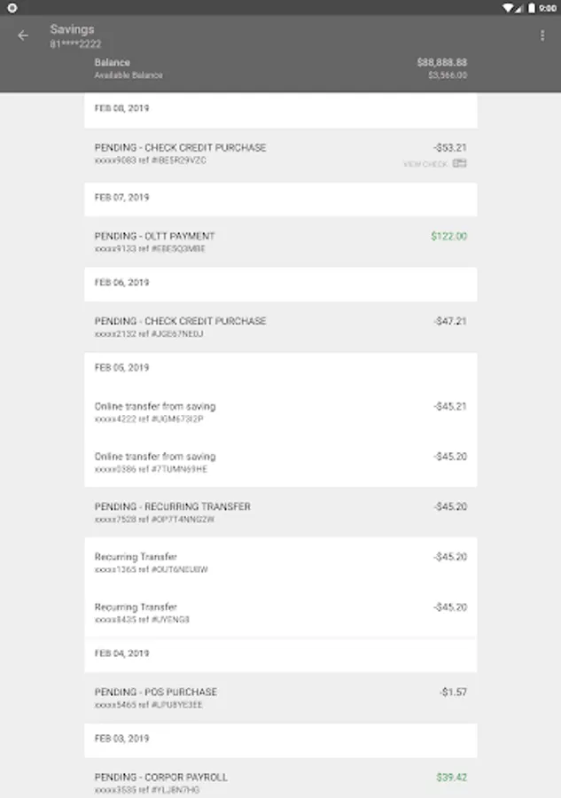Select the online transfer of -$45.20

click(x=280, y=462)
